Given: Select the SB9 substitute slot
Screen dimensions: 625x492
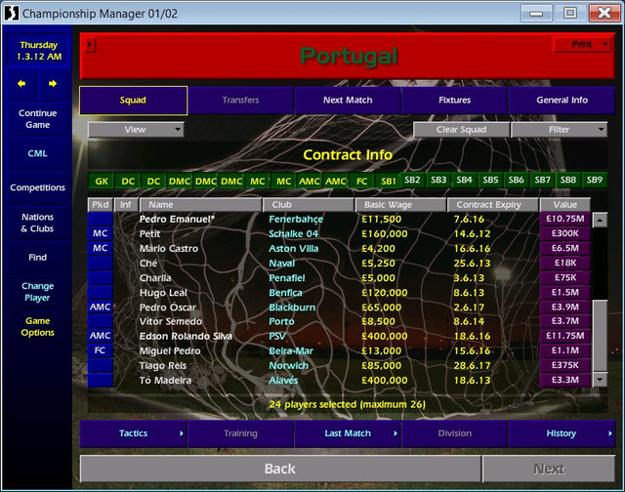Looking at the screenshot, I should tap(595, 180).
